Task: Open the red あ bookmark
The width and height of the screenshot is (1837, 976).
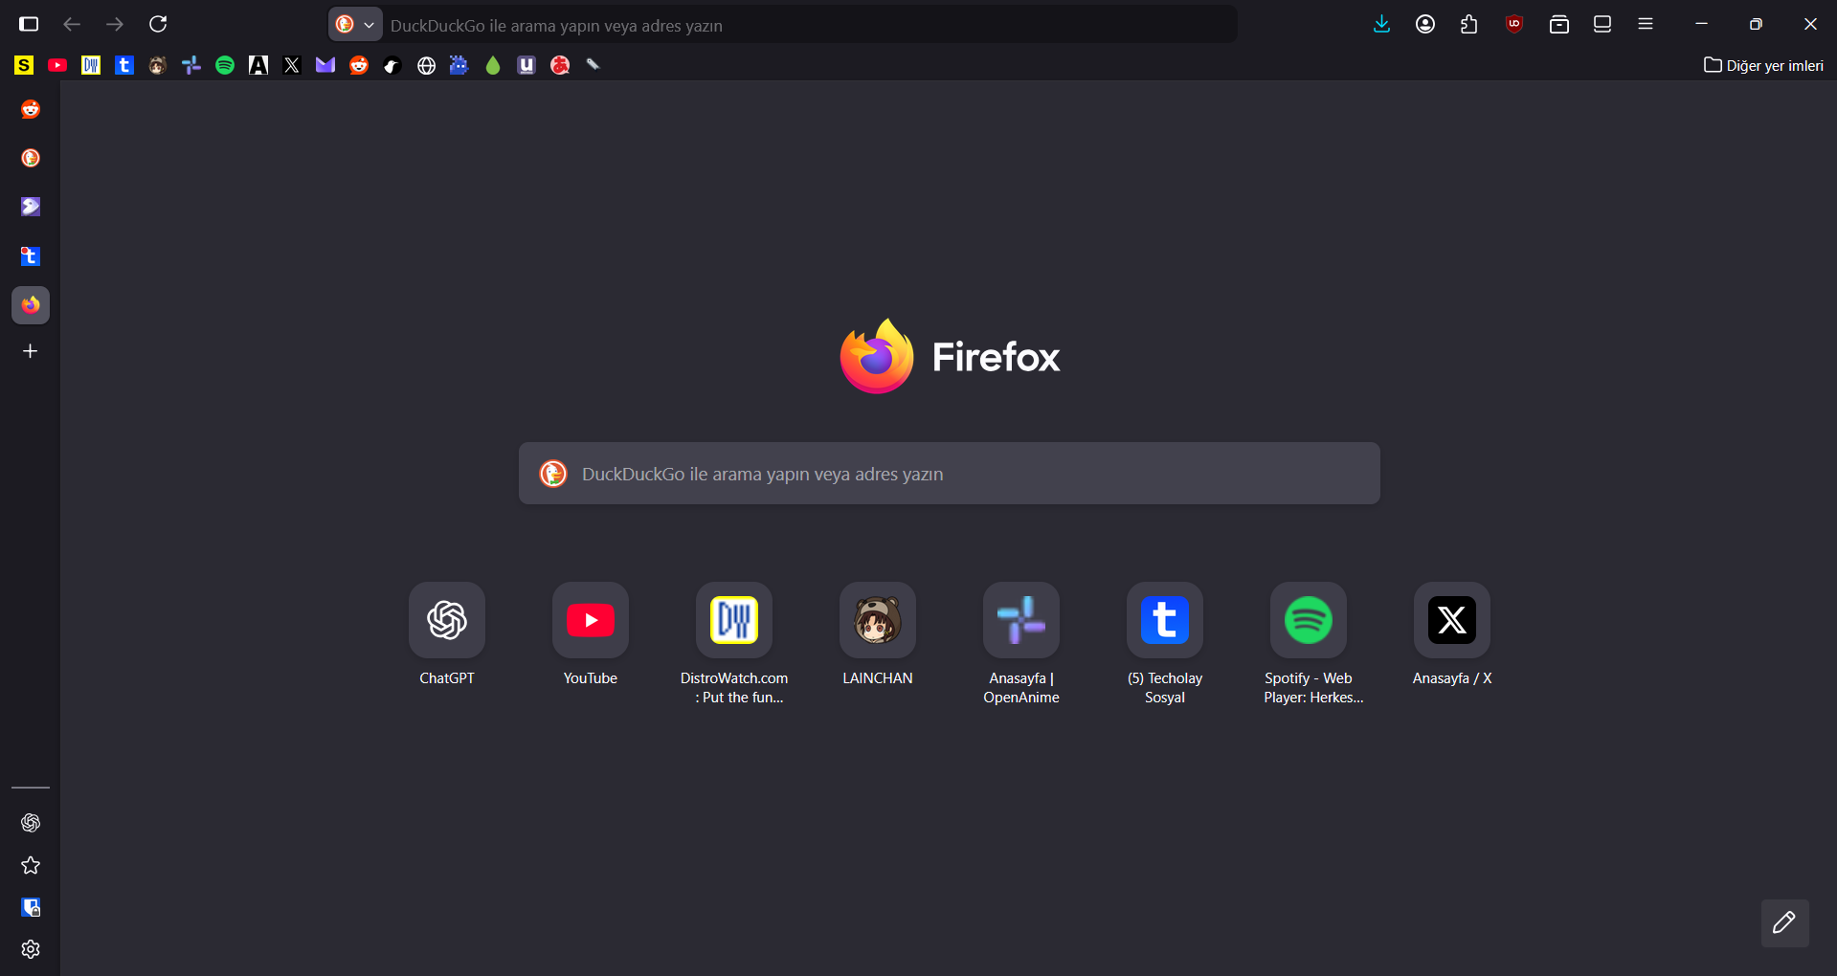Action: (560, 65)
